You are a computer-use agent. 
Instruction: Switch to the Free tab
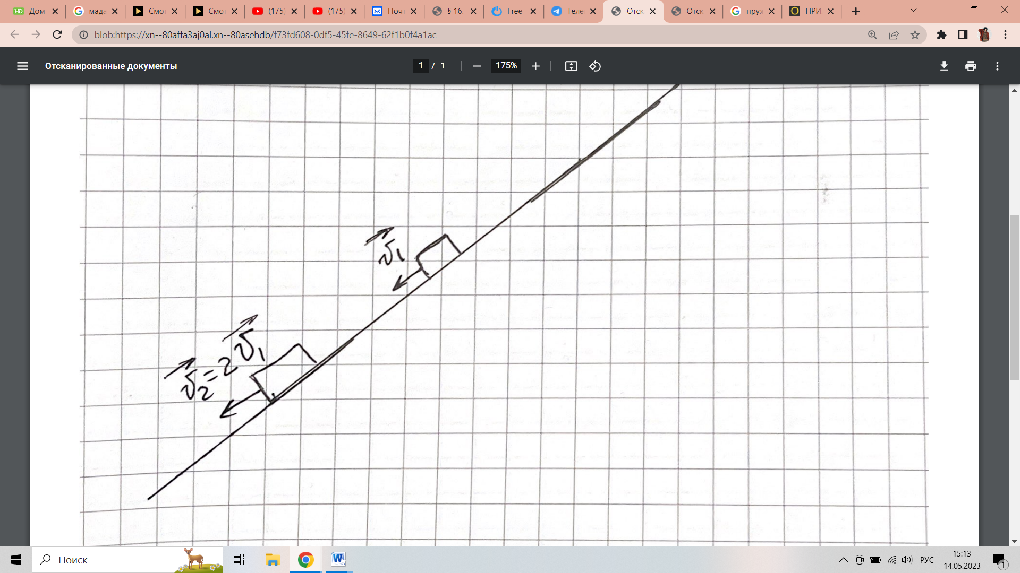click(x=514, y=11)
